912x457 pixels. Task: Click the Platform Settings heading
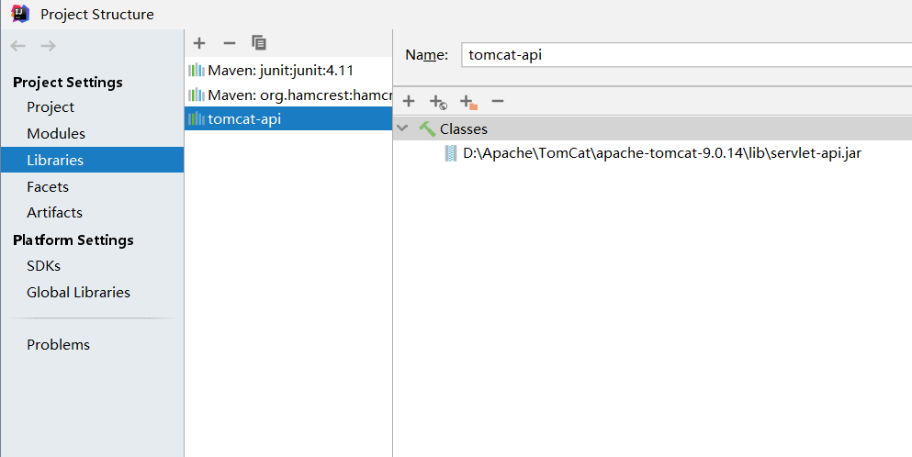click(x=73, y=240)
